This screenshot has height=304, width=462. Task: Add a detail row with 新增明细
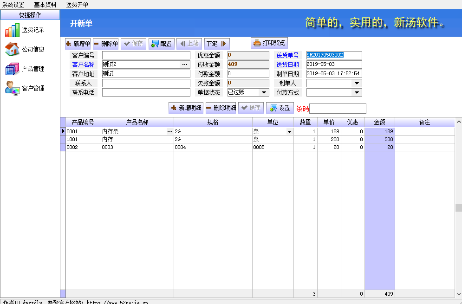(x=186, y=108)
